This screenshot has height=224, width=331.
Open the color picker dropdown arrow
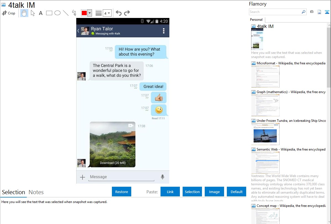click(90, 13)
